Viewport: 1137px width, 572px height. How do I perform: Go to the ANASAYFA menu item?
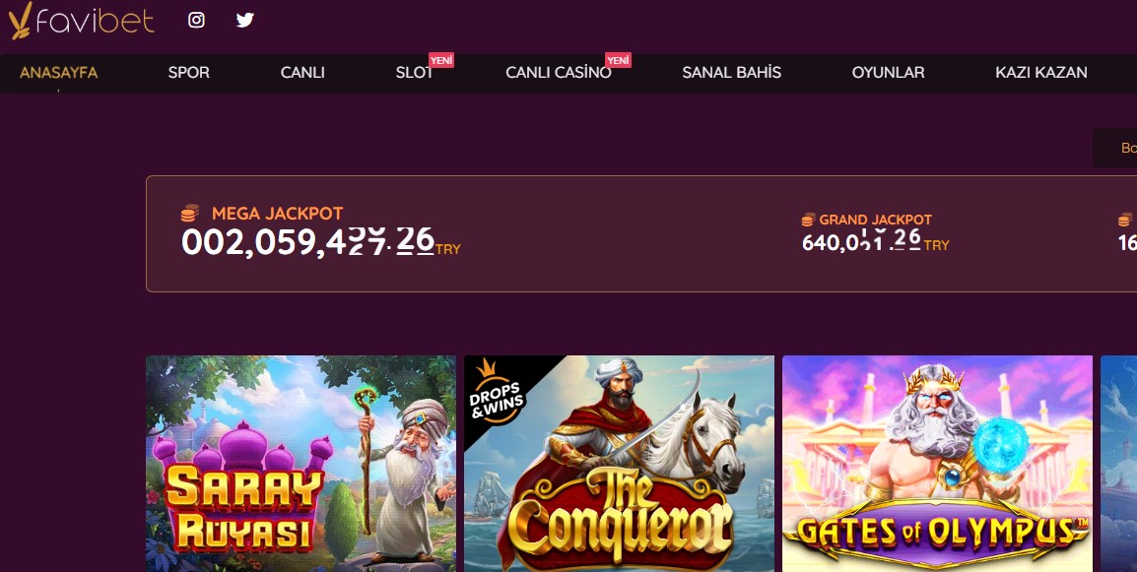click(59, 73)
